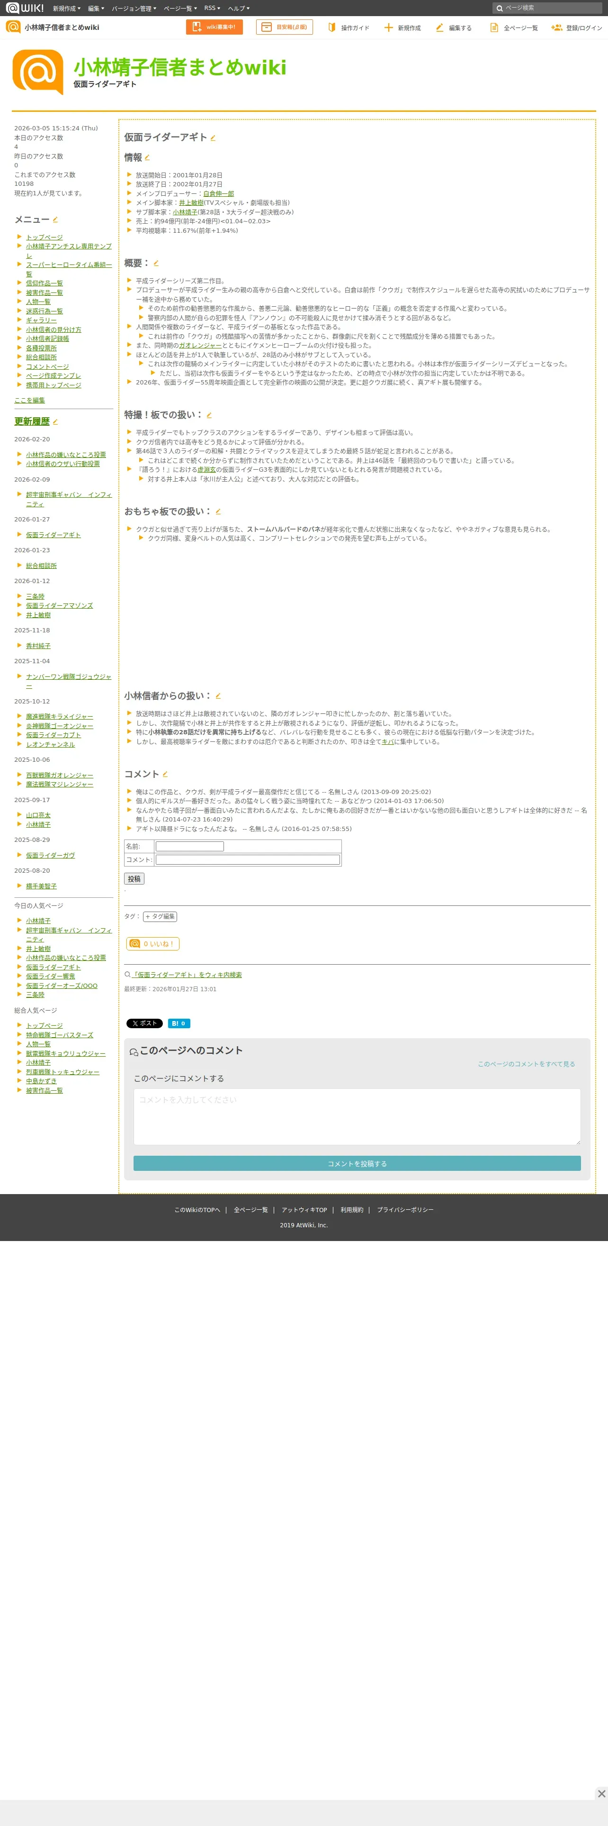Focus the ページ検索 search field
The height and width of the screenshot is (1826, 608).
coord(547,9)
